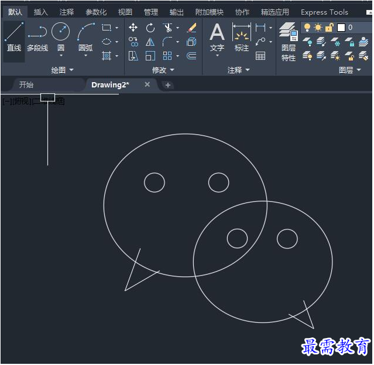Unlock selected object's layer icon
The width and height of the screenshot is (374, 365).
[349, 56]
